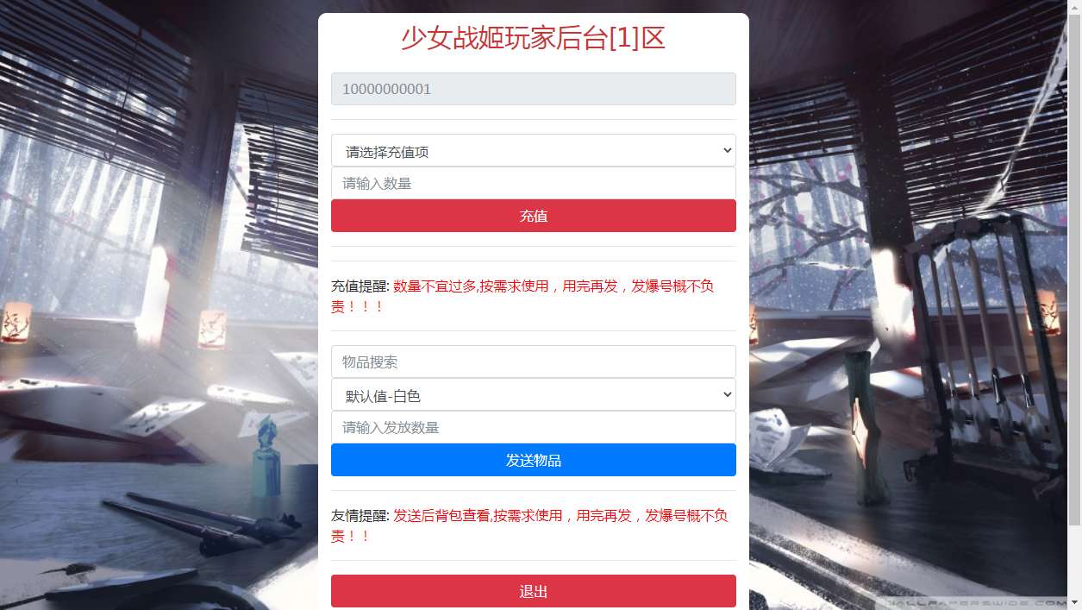
Task: Click the black 充值提醒 label
Action: pos(360,286)
